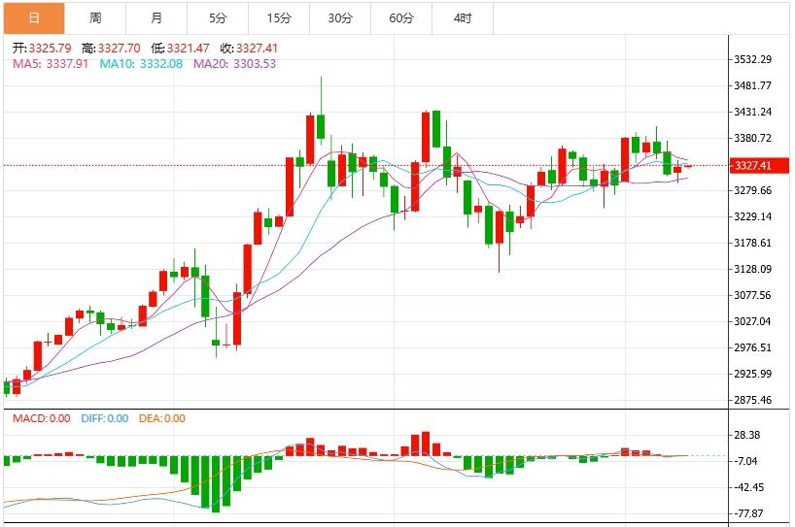Click the 3077.56 price axis label
This screenshot has height=527, width=795.
(x=753, y=295)
